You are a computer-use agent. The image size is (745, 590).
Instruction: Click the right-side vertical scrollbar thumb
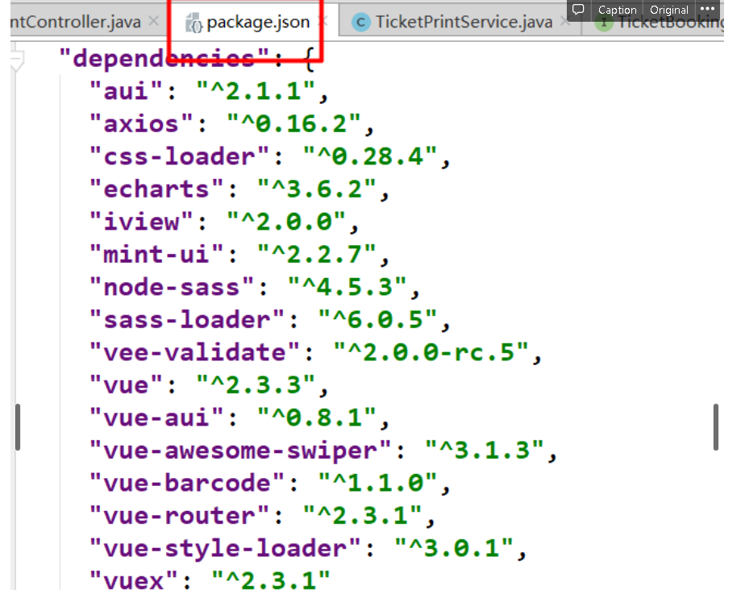click(715, 427)
